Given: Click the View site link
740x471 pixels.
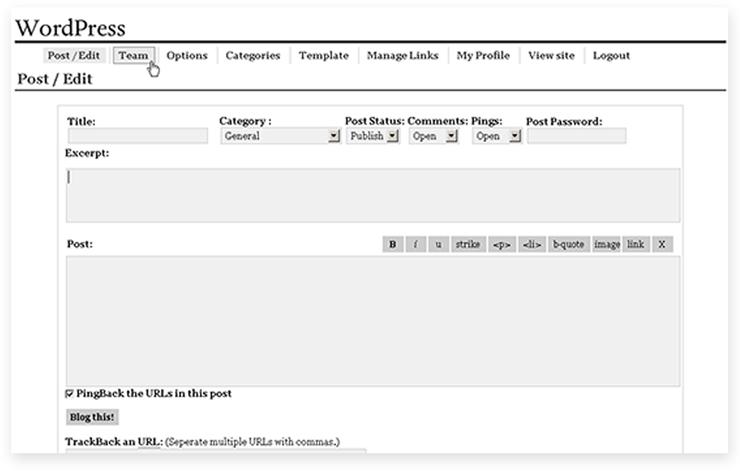Looking at the screenshot, I should (x=551, y=56).
